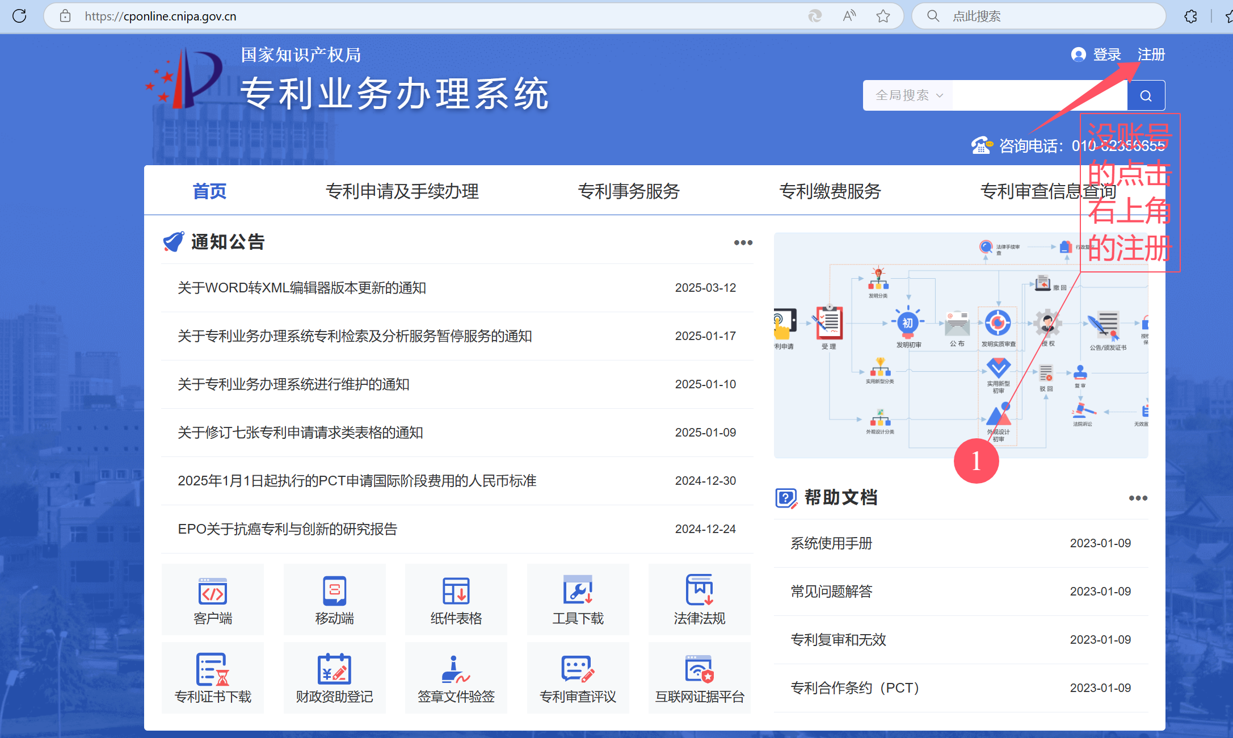Image resolution: width=1233 pixels, height=738 pixels.
Task: Click the 互联网证据平台 evidence platform icon
Action: point(699,678)
